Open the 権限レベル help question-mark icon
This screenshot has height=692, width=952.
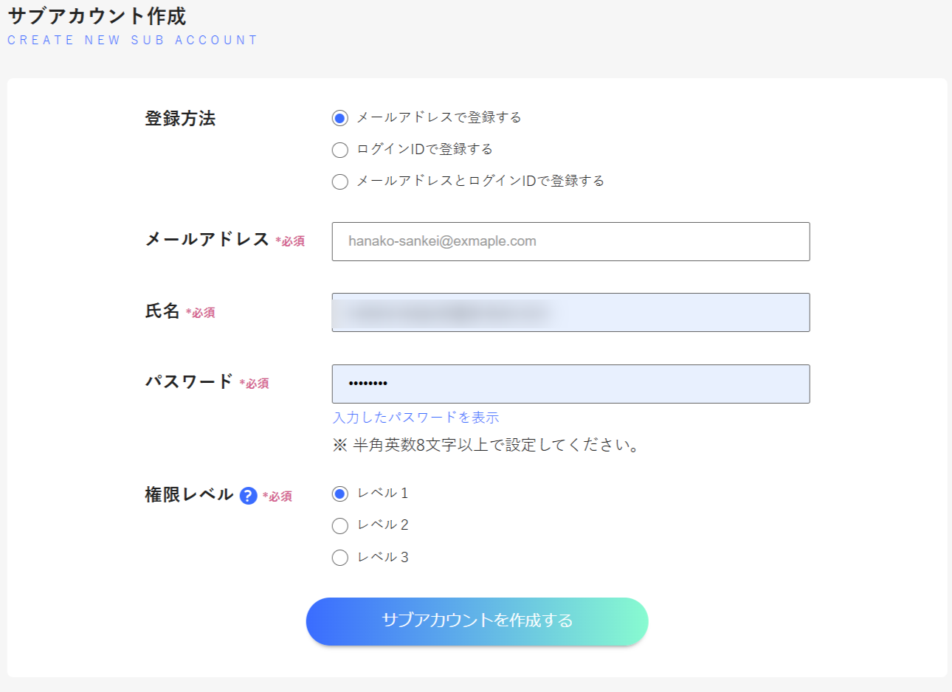coord(249,496)
